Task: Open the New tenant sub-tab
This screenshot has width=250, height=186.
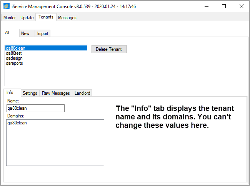Action: click(x=25, y=34)
